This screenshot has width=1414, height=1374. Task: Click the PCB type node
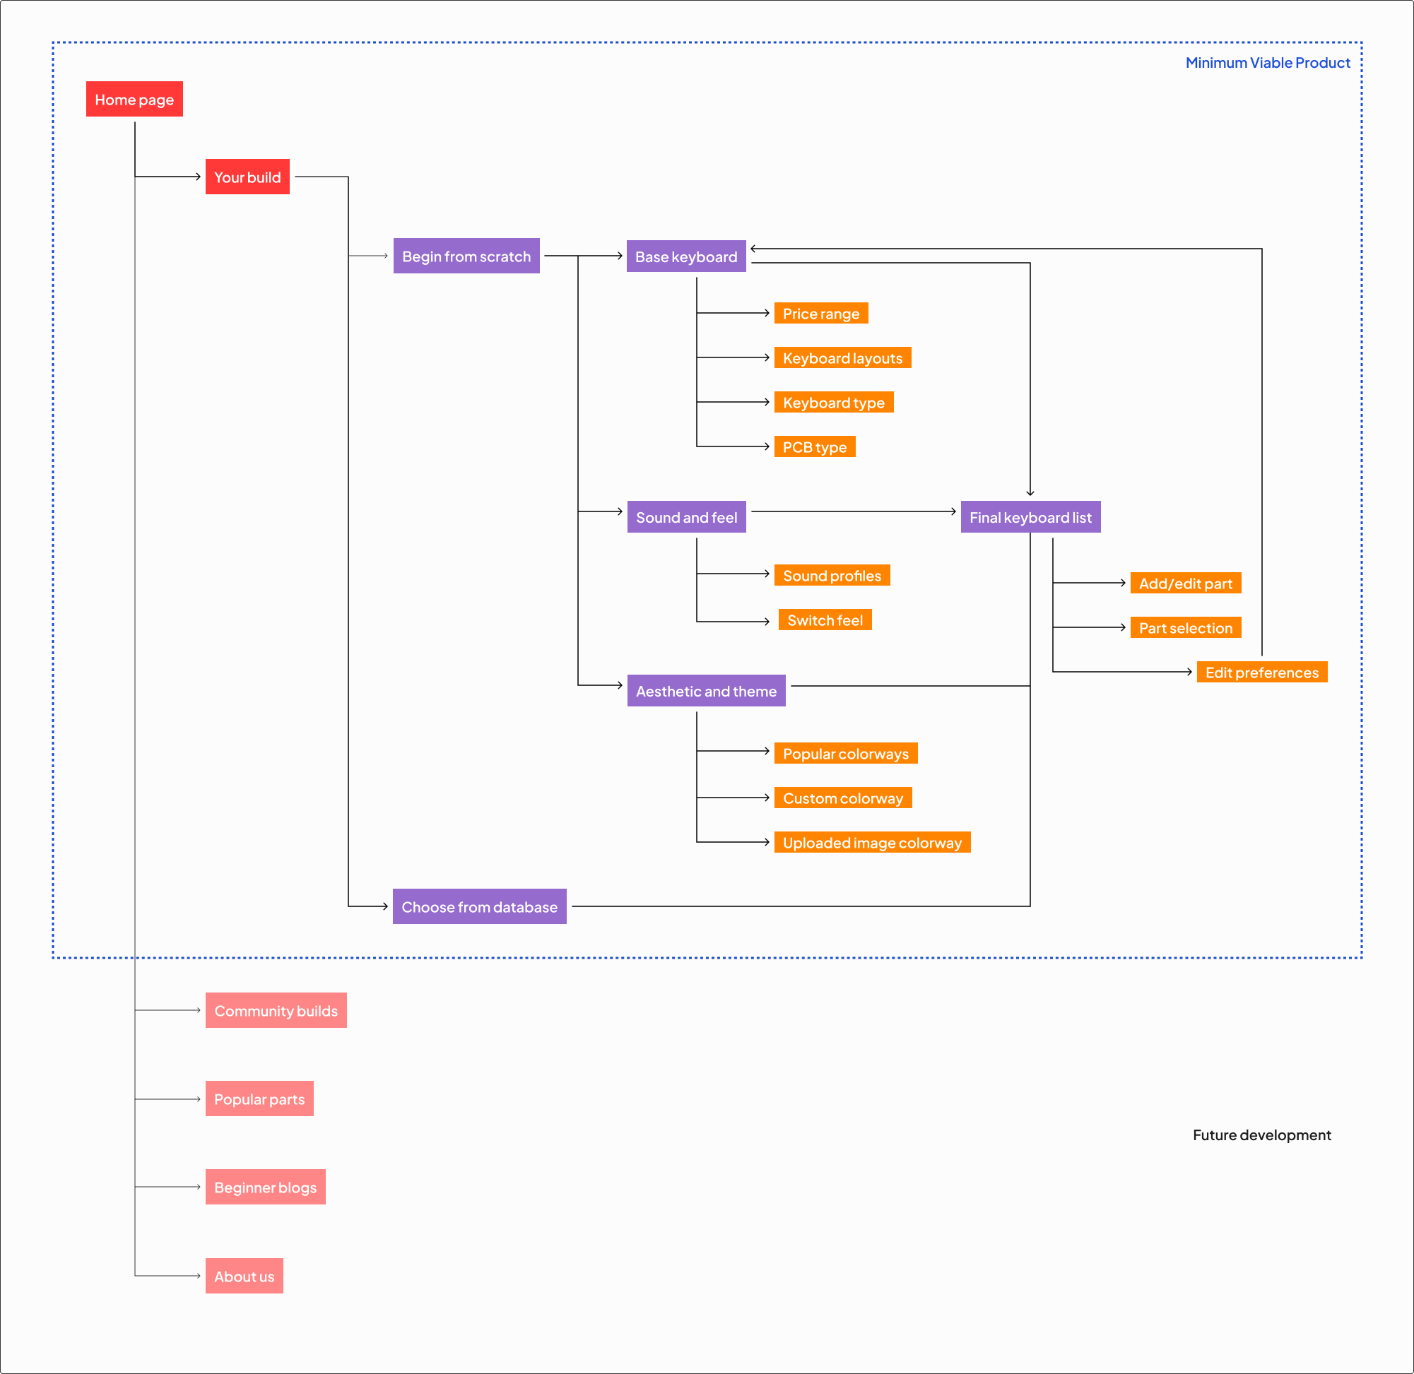814,446
